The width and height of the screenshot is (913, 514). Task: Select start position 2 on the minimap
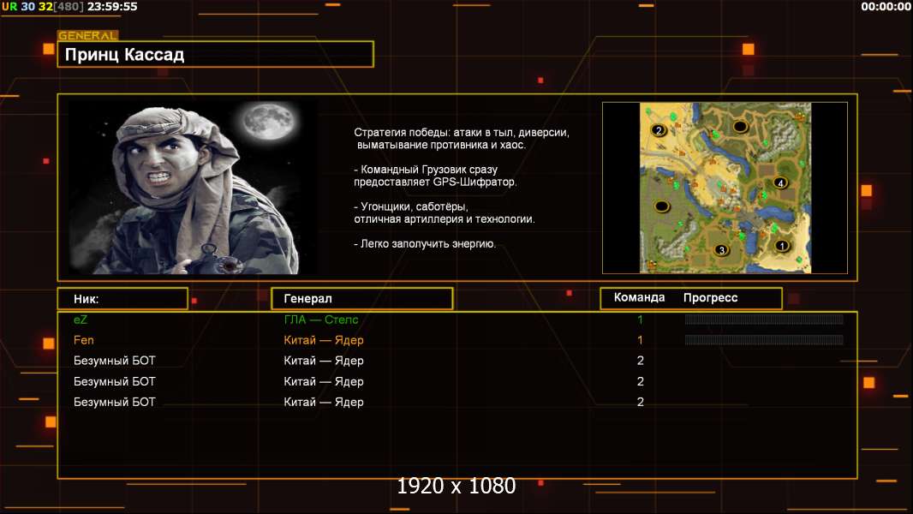click(x=659, y=130)
